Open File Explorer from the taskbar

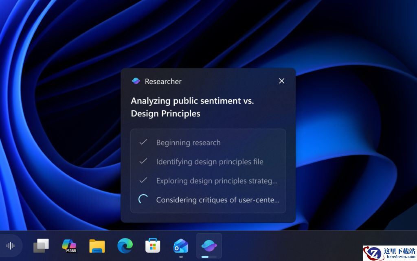97,246
